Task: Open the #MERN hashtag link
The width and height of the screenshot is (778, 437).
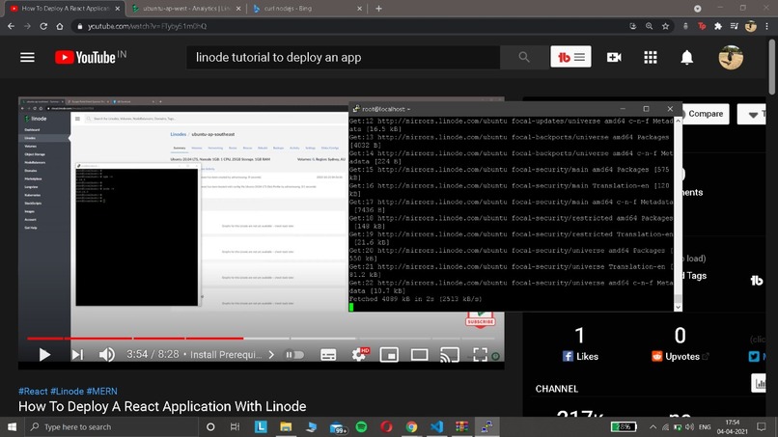Action: (101, 392)
